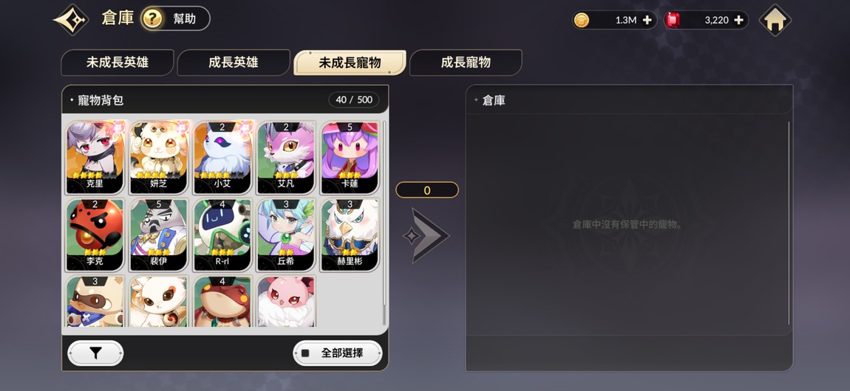The width and height of the screenshot is (850, 391).
Task: Click the arrow to move pets to storage
Action: (x=426, y=236)
